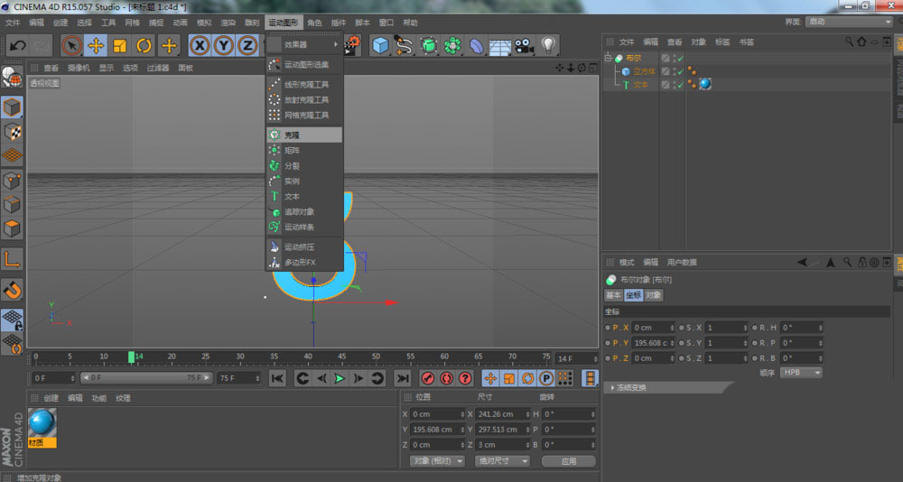
Task: Click the green frame 14 timeline marker
Action: coord(131,357)
